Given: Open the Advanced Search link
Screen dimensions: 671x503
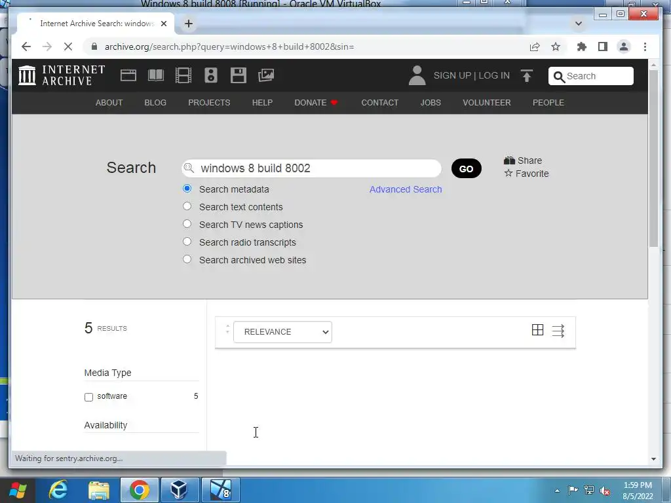Looking at the screenshot, I should coord(405,189).
